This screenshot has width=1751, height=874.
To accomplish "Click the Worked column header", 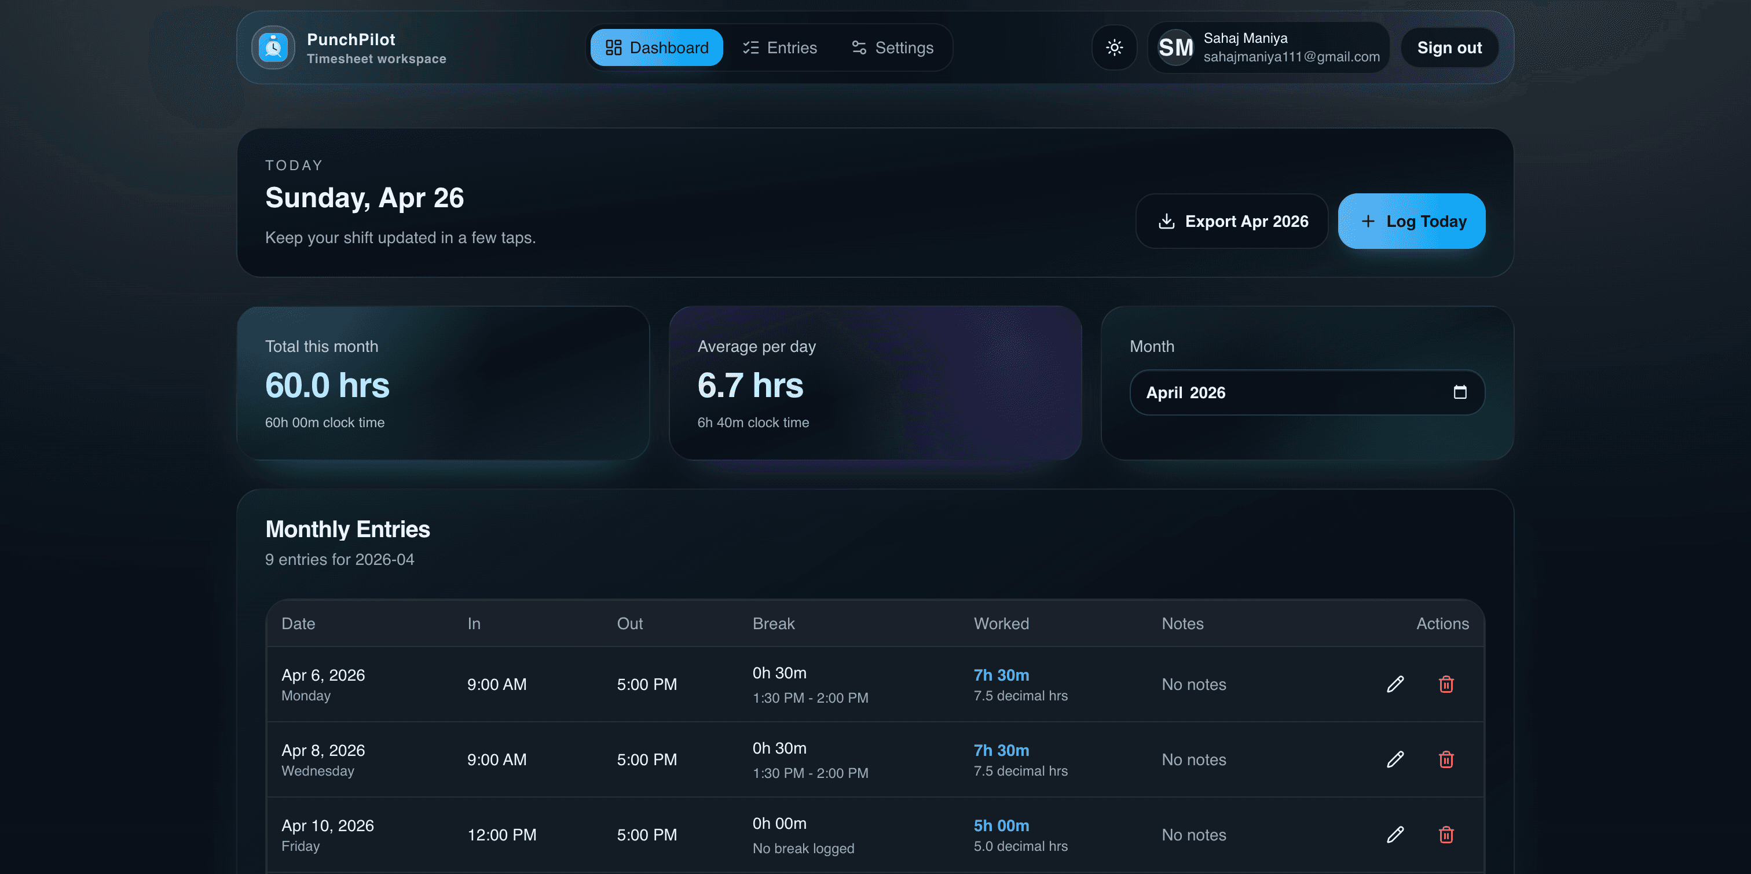I will 1001,624.
